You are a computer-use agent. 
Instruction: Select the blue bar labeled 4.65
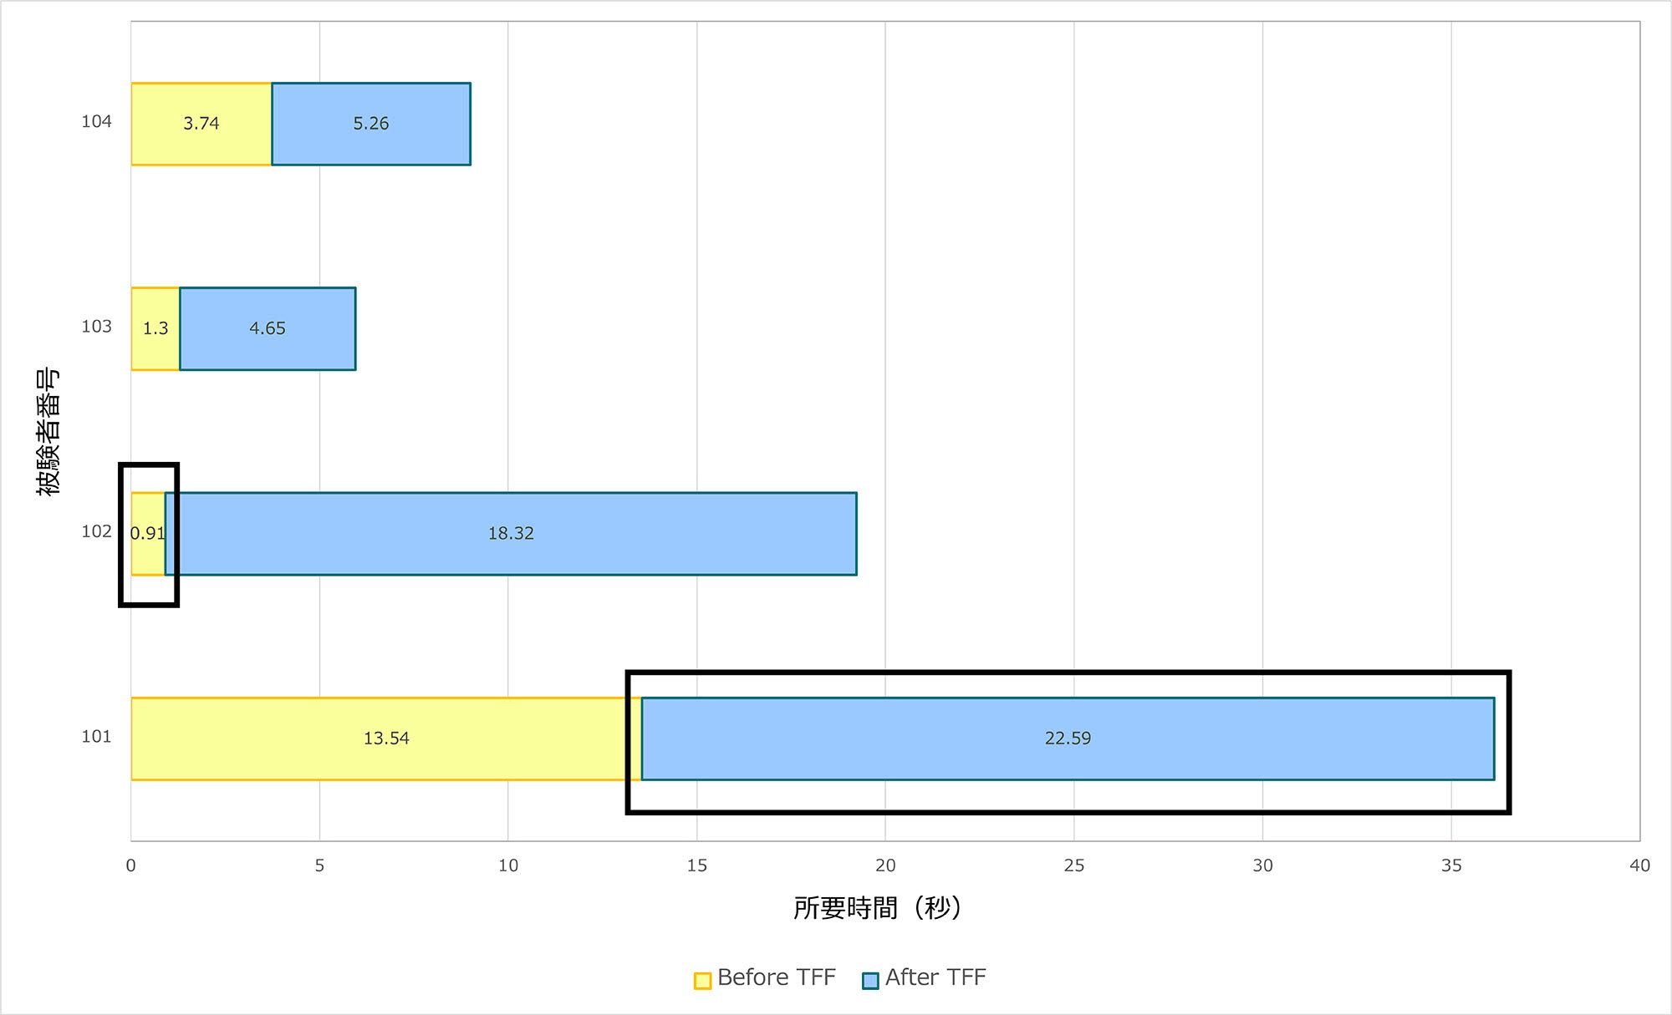(x=268, y=328)
